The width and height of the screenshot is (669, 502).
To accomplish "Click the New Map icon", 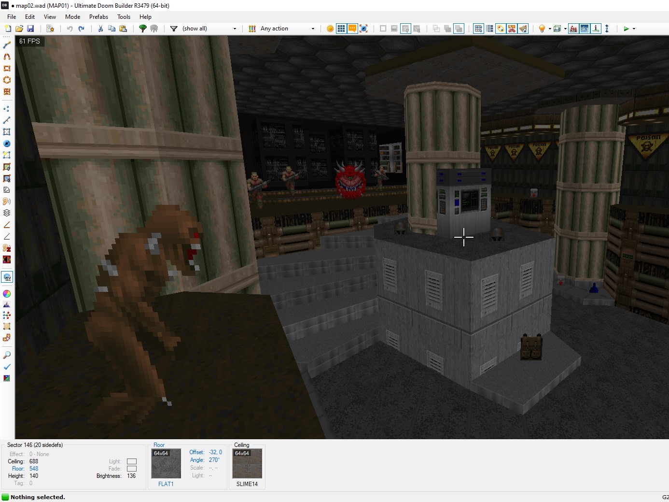I will 8,29.
